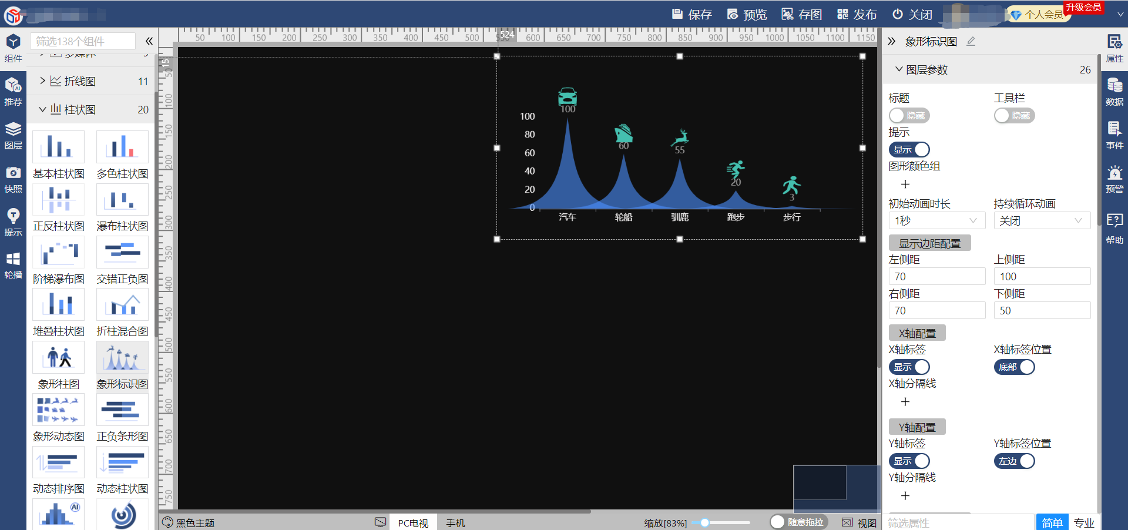Viewport: 1128px width, 530px height.
Task: Select the 动态柱状图 chart thumbnail
Action: [122, 462]
